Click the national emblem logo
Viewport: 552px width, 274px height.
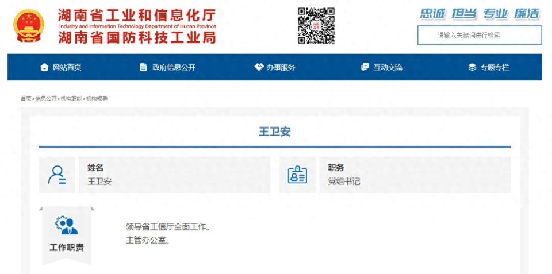pos(29,26)
